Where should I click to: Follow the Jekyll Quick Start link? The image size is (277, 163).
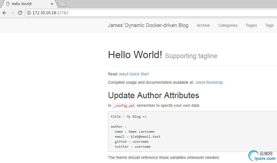pos(133,74)
